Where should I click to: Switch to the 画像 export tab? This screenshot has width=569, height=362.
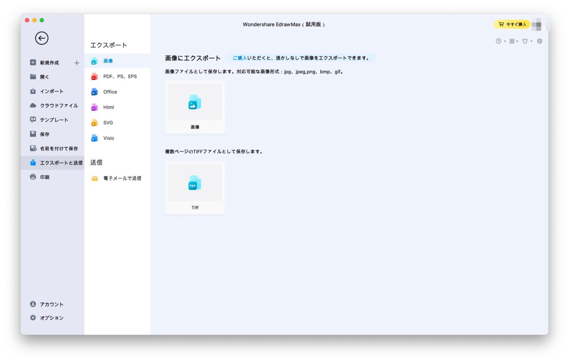click(94, 61)
